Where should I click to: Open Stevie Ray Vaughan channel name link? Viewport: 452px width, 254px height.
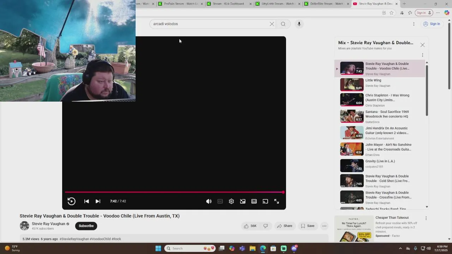click(48, 224)
